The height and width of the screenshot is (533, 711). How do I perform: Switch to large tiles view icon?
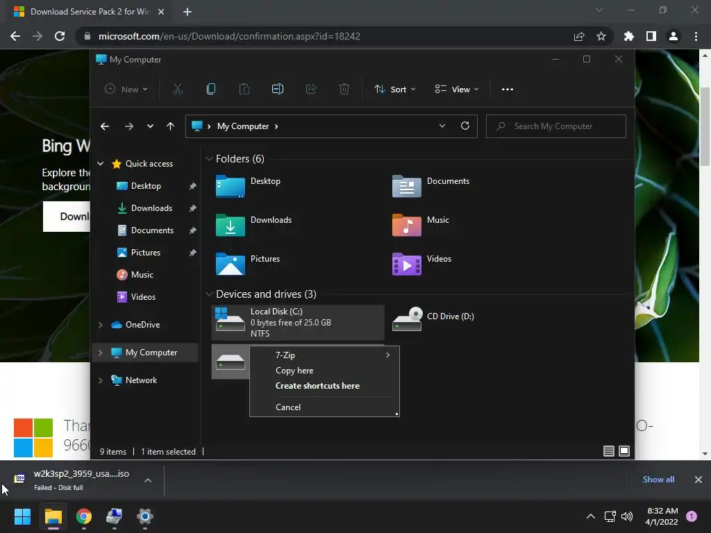(624, 451)
